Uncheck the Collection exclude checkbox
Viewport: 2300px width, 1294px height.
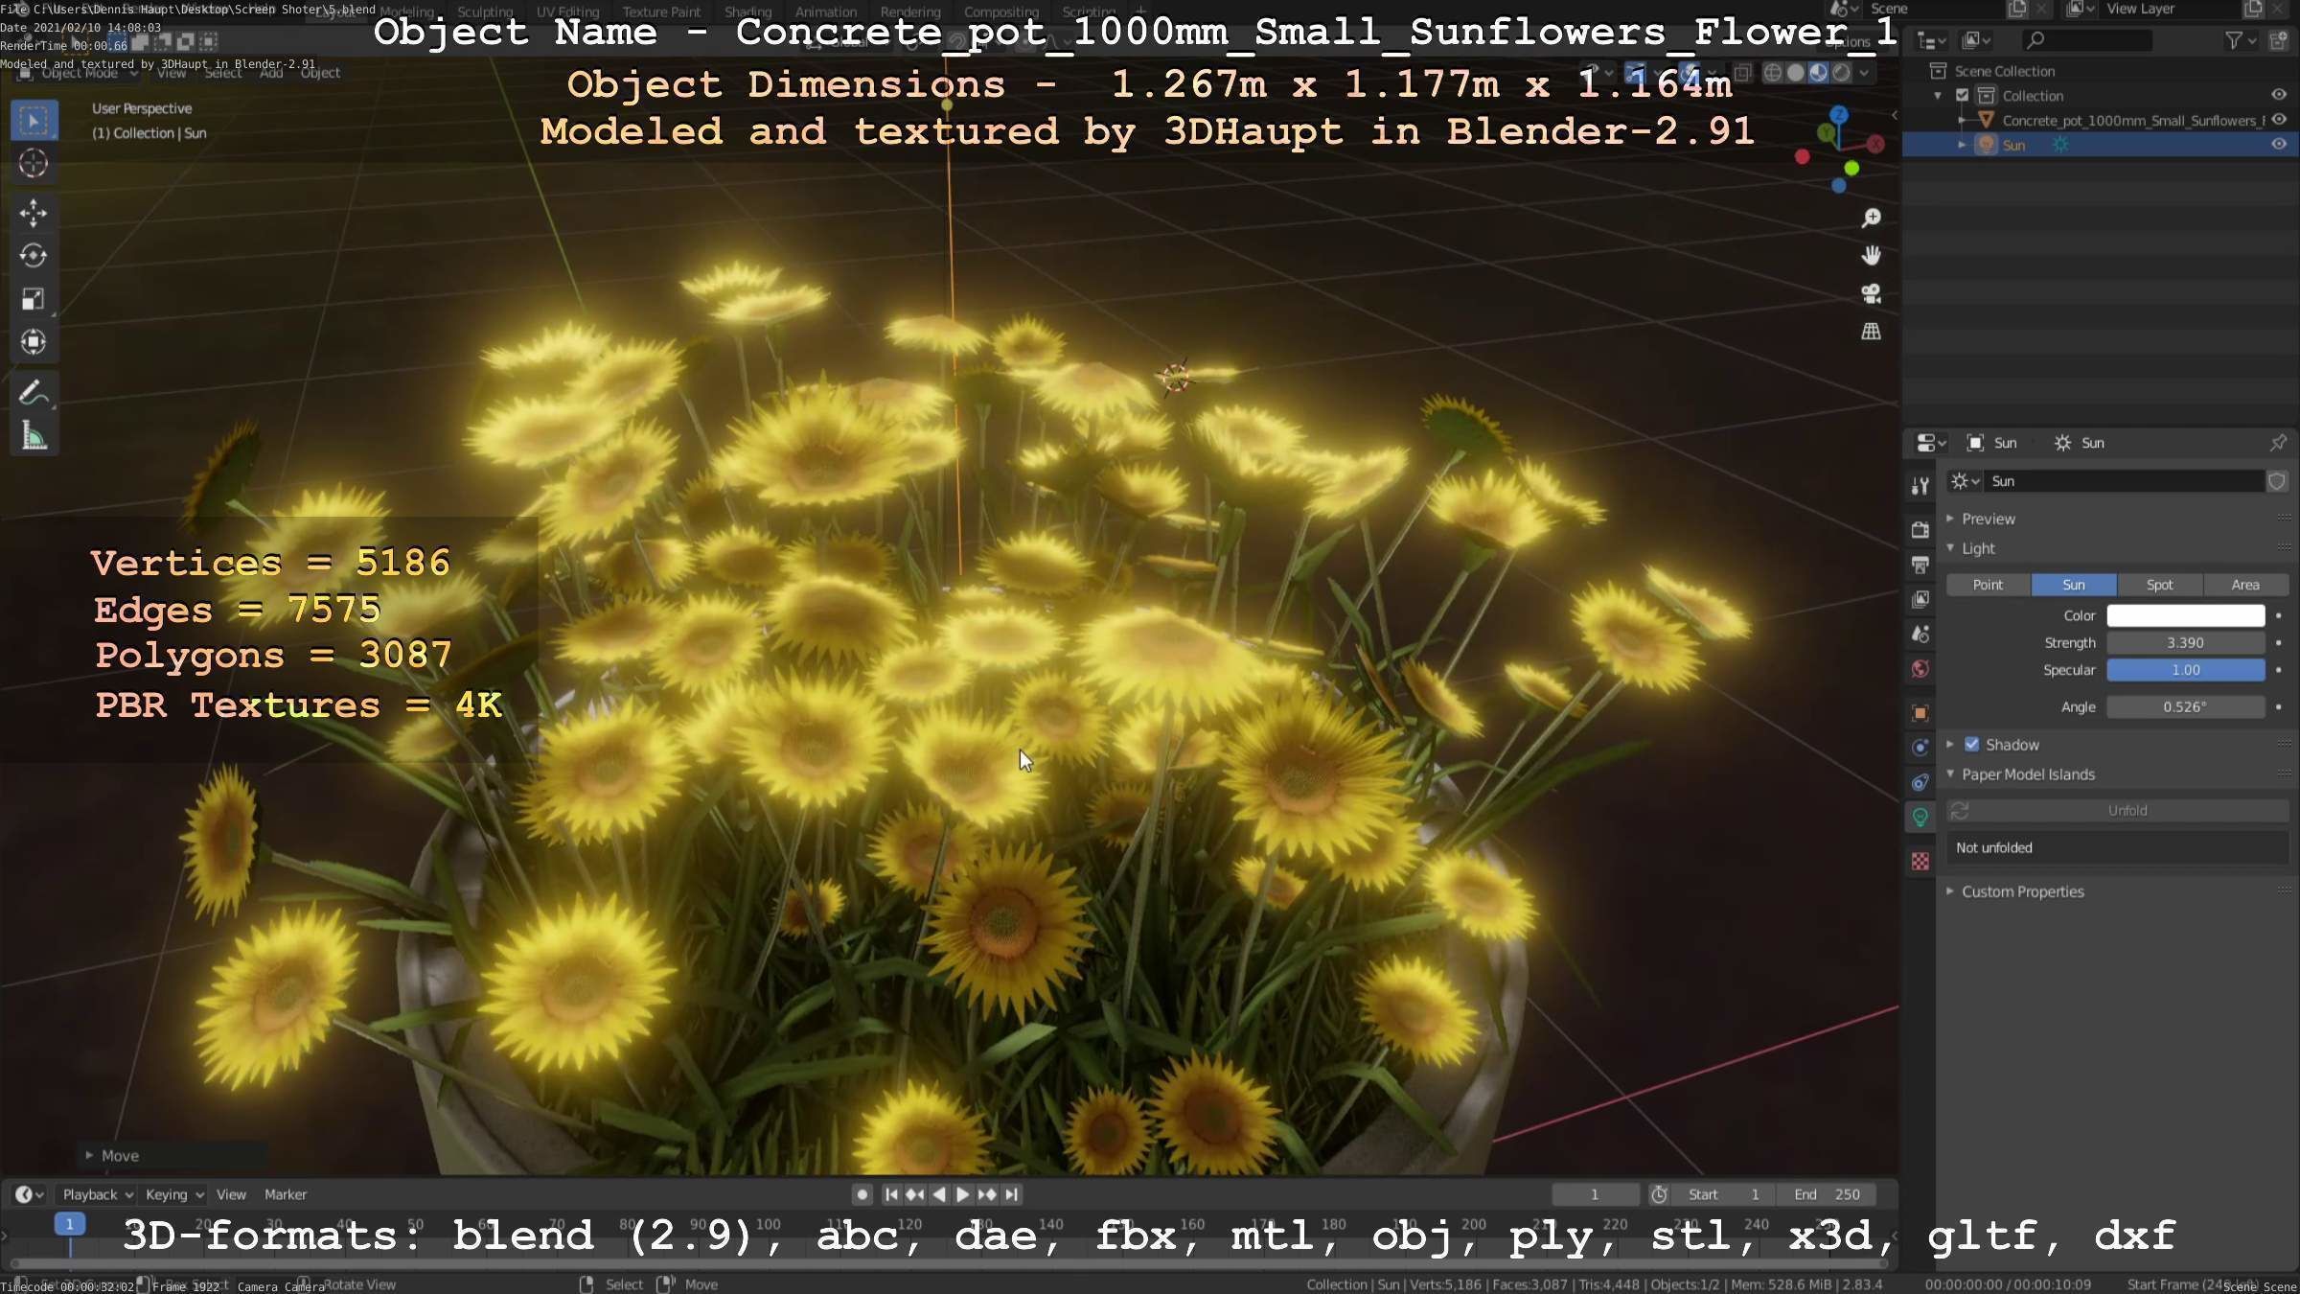1962,96
